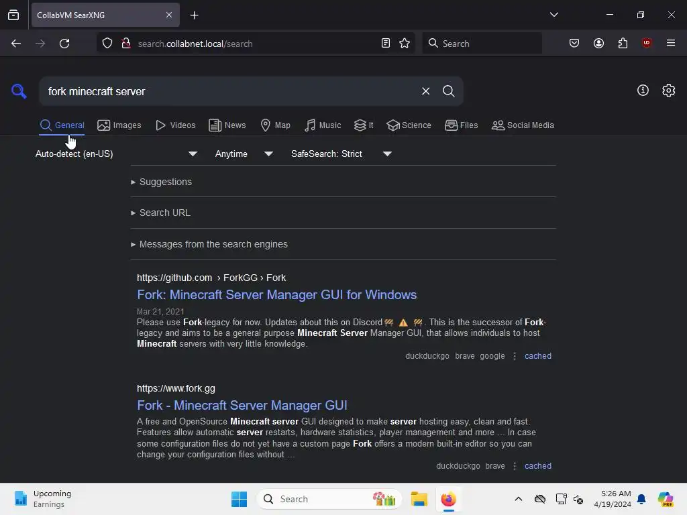The height and width of the screenshot is (515, 687).
Task: Click Firefox icon in taskbar
Action: pyautogui.click(x=448, y=499)
